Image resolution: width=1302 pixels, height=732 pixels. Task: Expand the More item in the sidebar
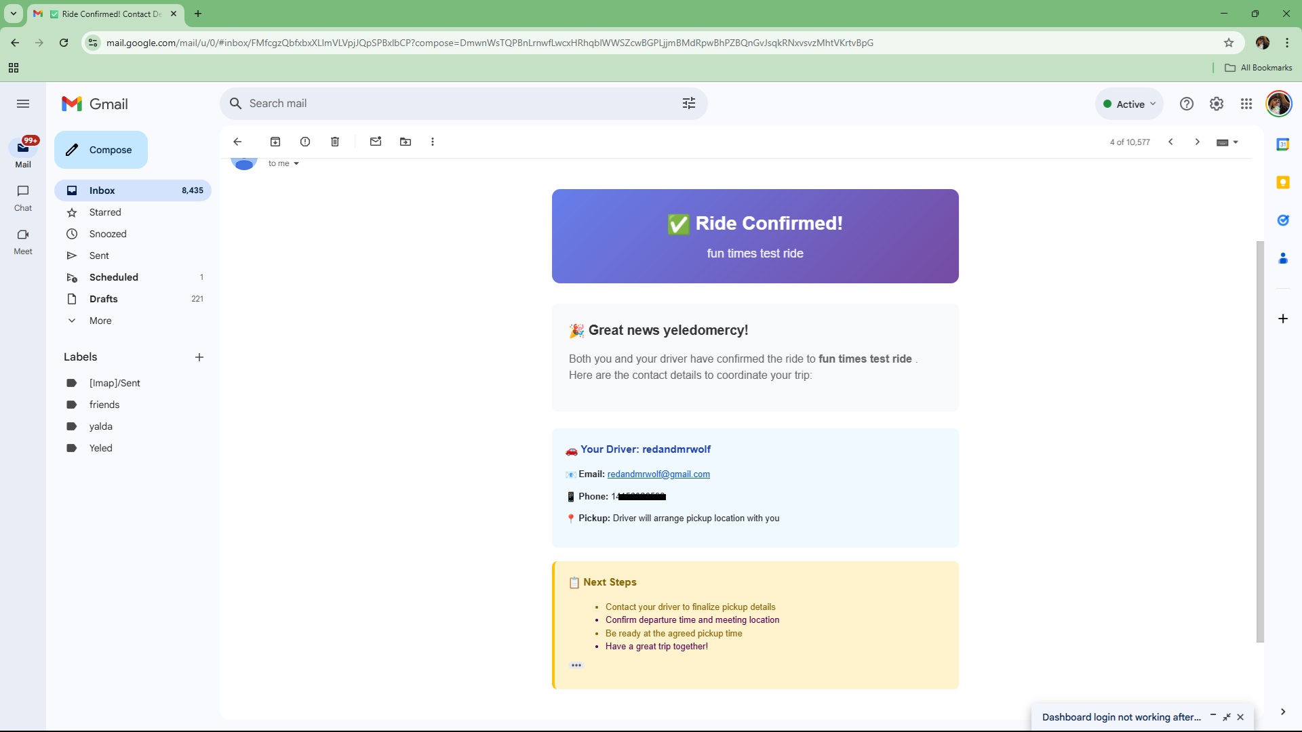click(100, 321)
